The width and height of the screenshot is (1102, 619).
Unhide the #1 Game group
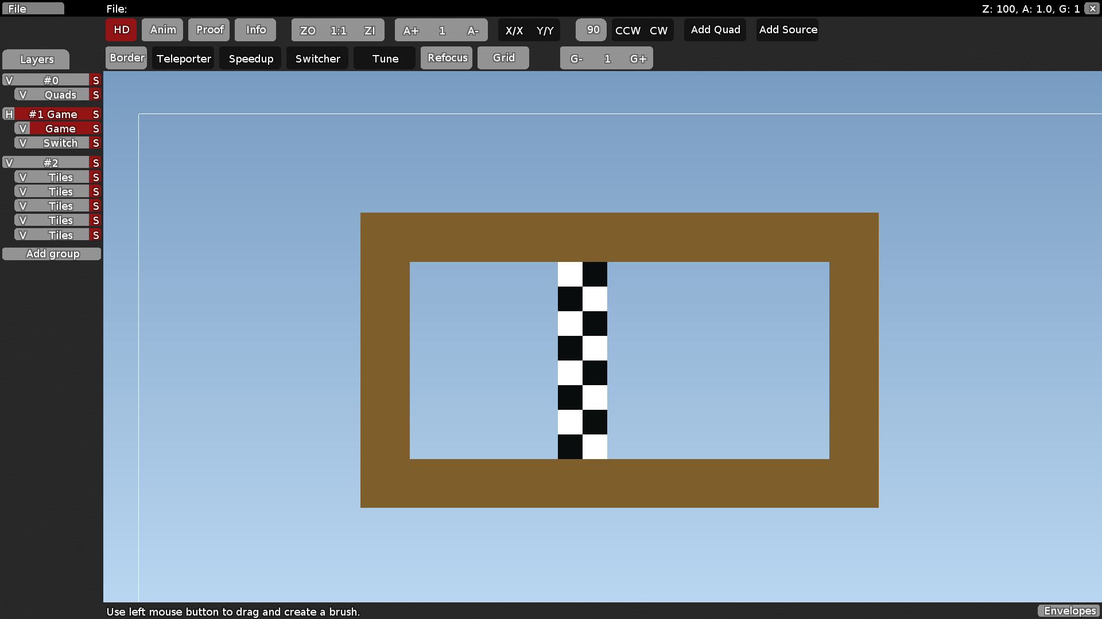pyautogui.click(x=8, y=114)
